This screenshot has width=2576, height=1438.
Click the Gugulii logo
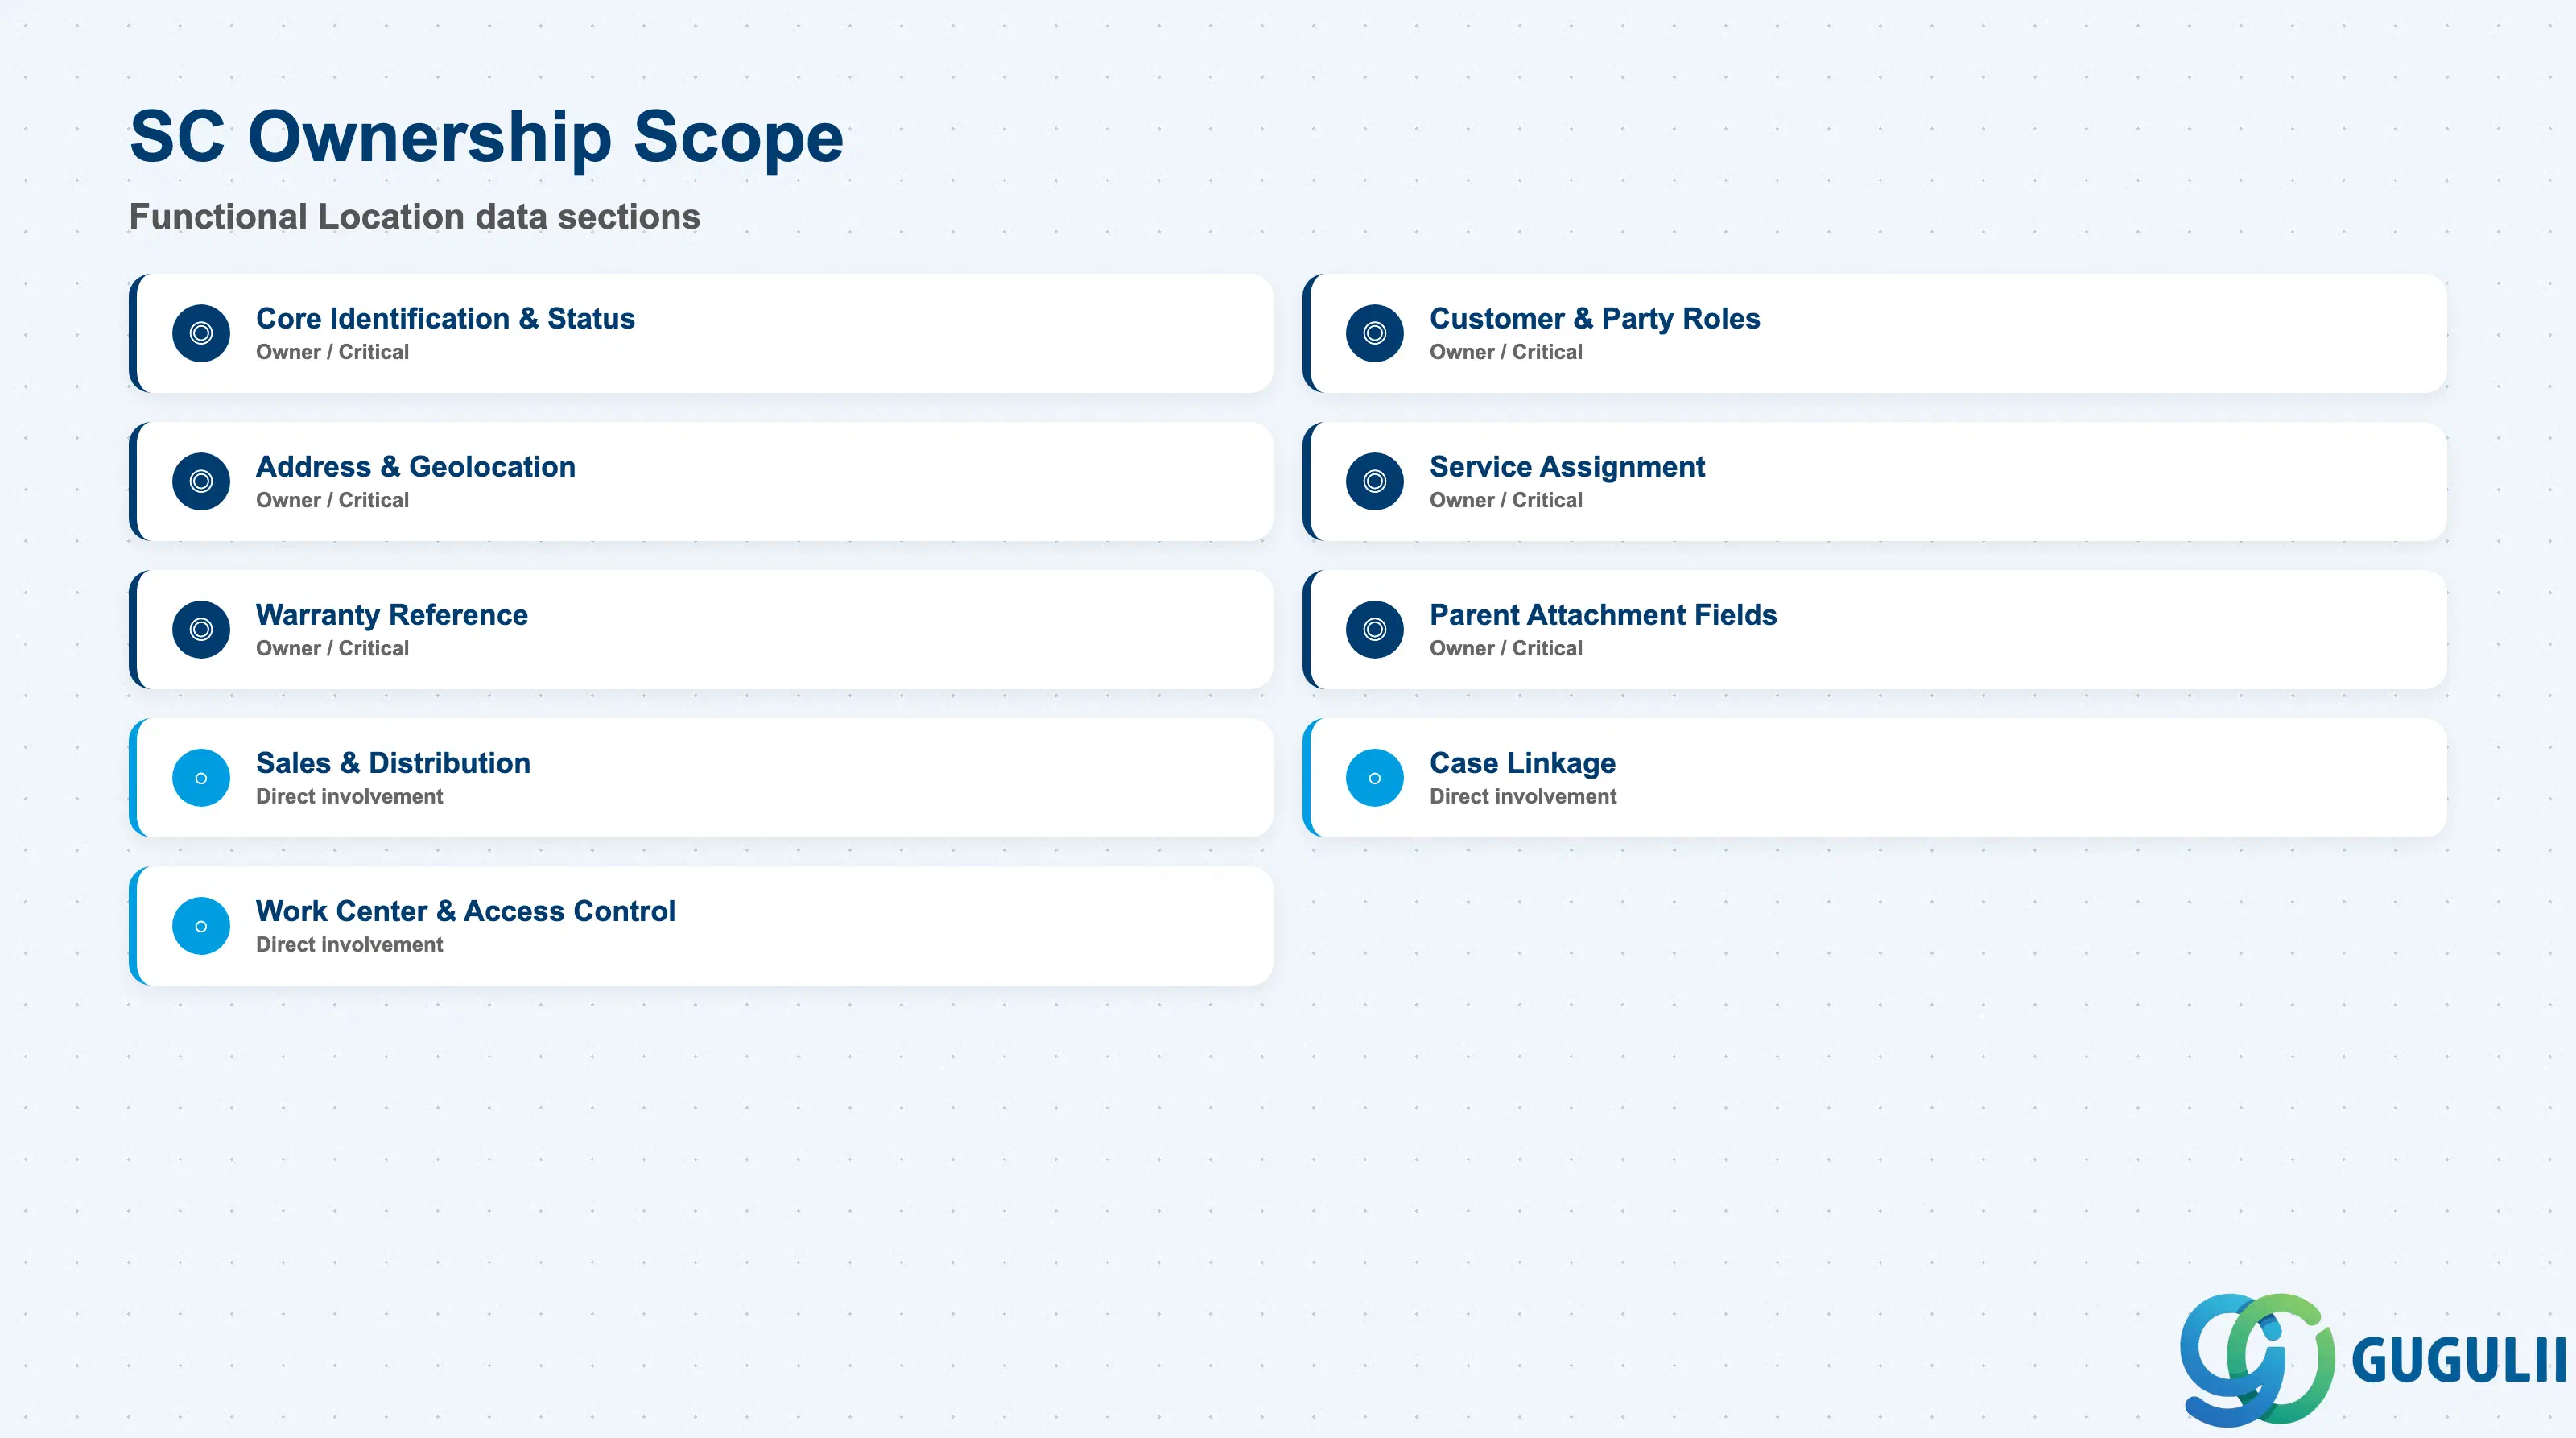2372,1360
